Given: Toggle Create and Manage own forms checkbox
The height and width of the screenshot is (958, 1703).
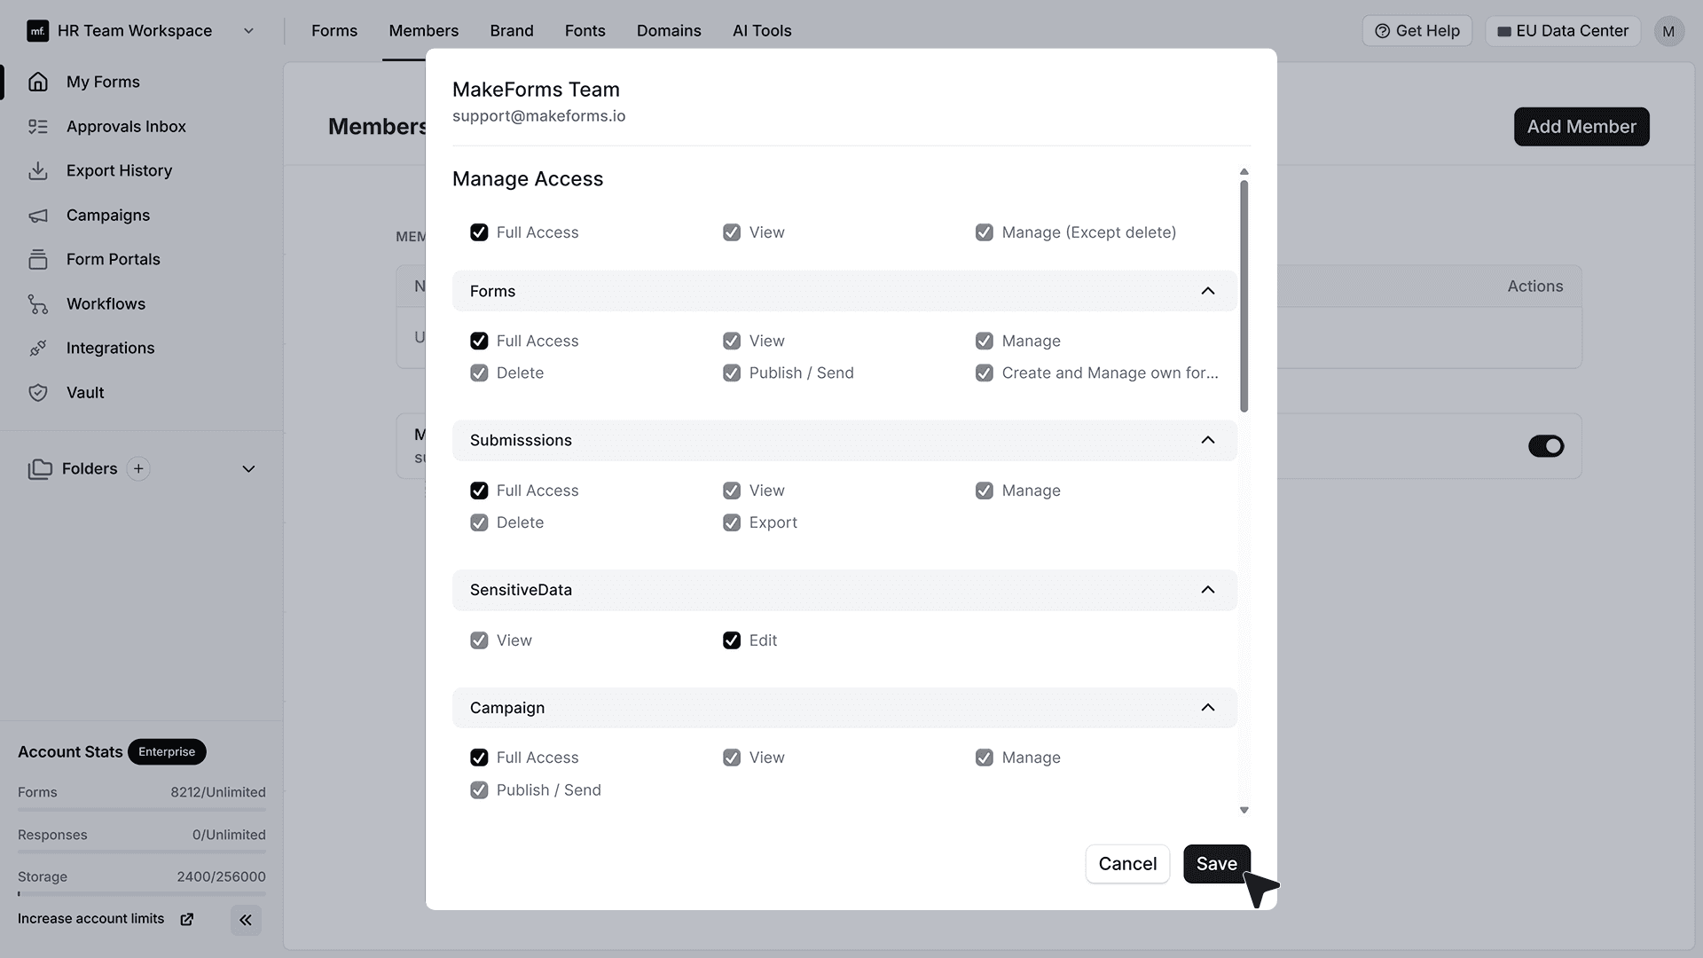Looking at the screenshot, I should click(x=985, y=373).
